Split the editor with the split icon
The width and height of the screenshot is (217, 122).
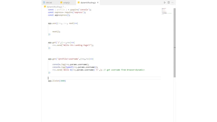click(x=168, y=3)
